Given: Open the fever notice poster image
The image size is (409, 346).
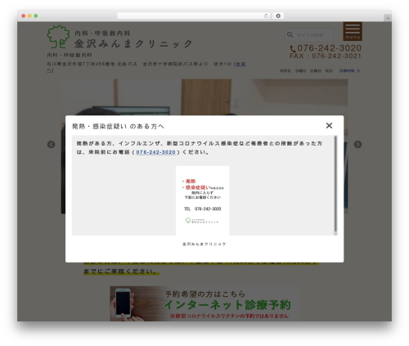Looking at the screenshot, I should pyautogui.click(x=203, y=200).
